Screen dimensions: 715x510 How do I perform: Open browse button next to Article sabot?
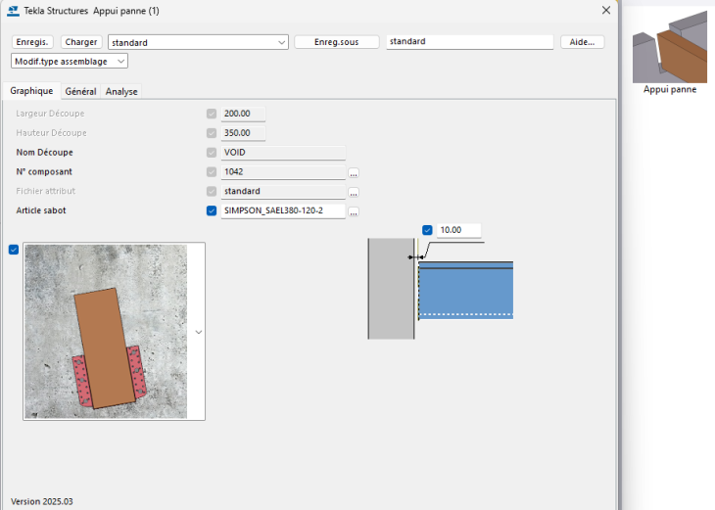pyautogui.click(x=354, y=211)
